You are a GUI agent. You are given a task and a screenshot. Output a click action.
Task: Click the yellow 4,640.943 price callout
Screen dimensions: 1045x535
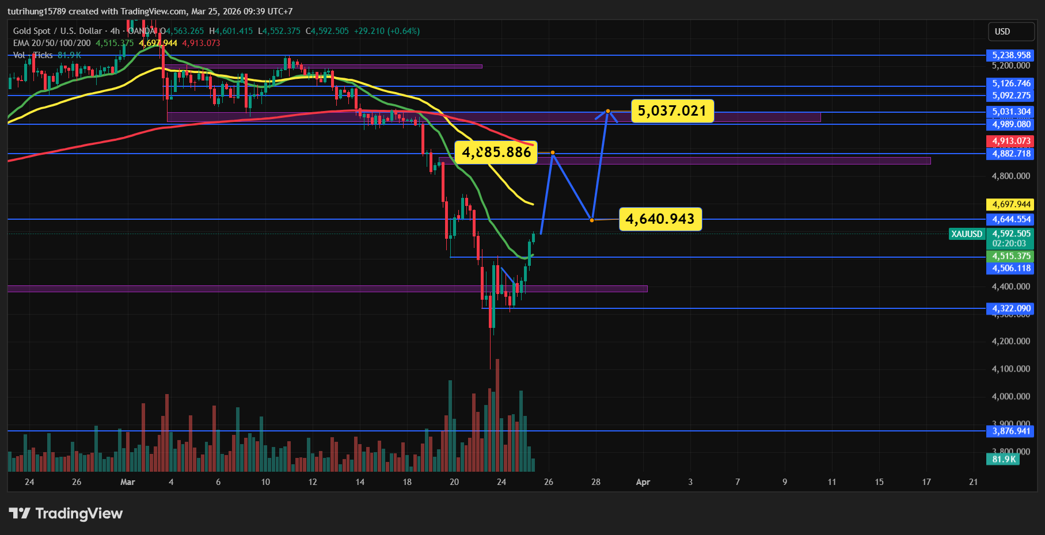pos(660,219)
